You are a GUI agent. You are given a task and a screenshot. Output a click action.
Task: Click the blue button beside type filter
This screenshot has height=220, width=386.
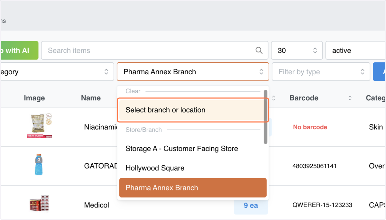[x=380, y=72]
